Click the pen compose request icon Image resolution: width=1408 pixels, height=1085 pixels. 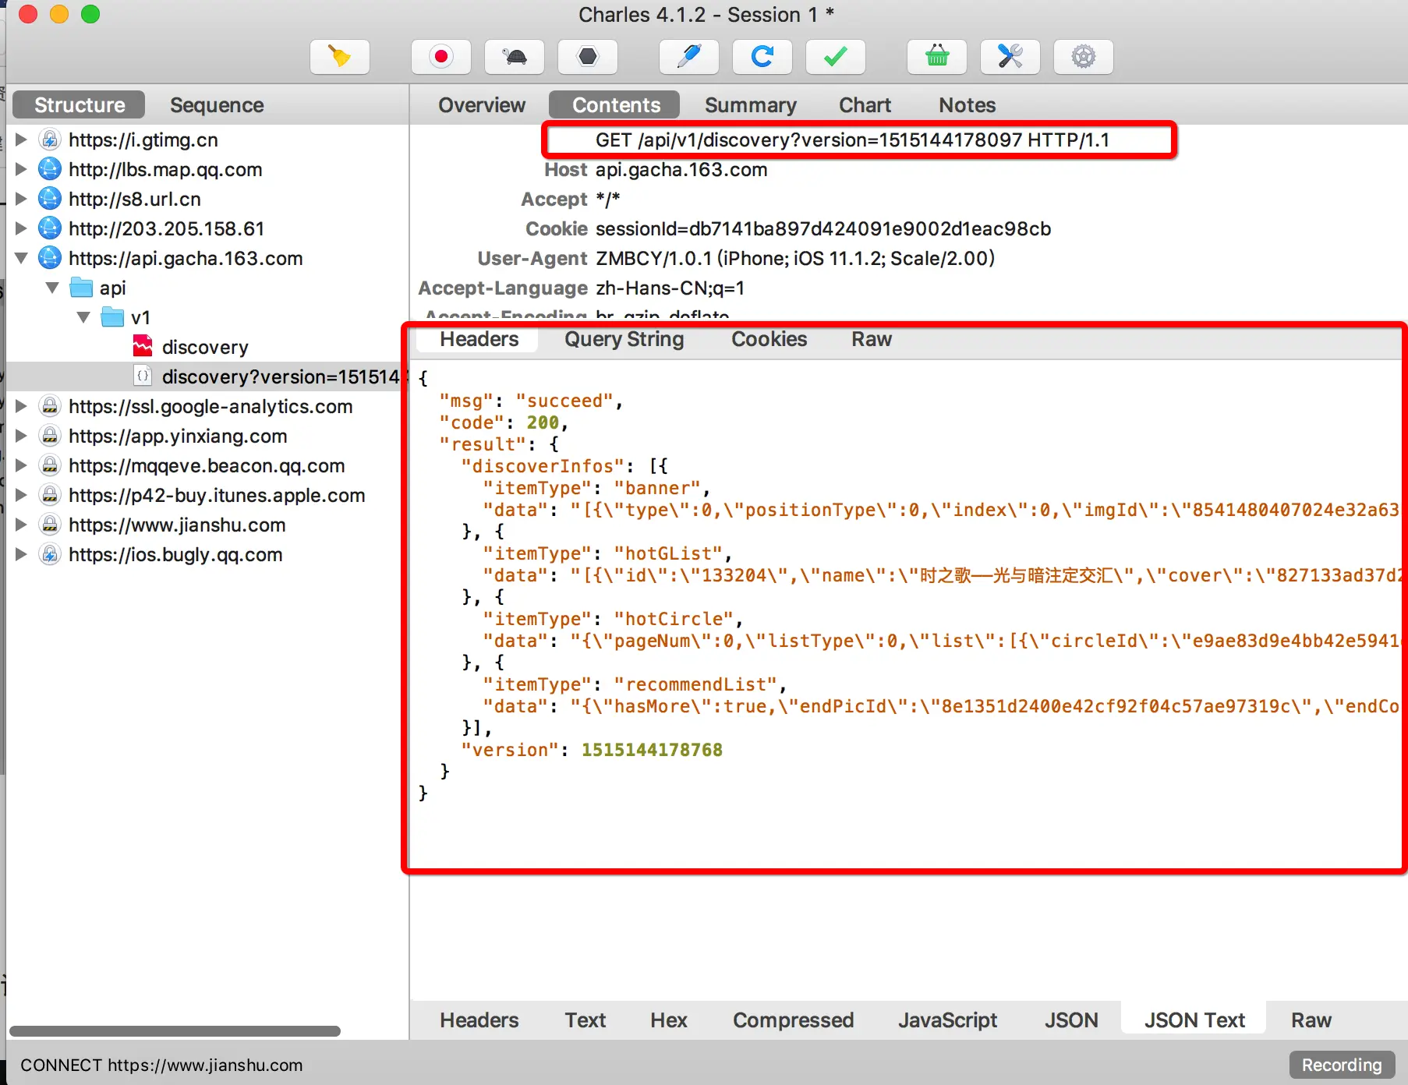(689, 56)
